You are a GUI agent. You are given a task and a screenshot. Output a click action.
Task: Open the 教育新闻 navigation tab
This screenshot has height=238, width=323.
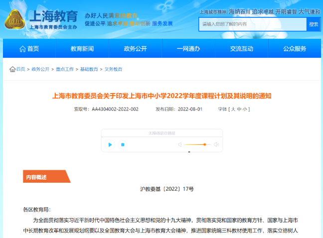[x=82, y=49]
